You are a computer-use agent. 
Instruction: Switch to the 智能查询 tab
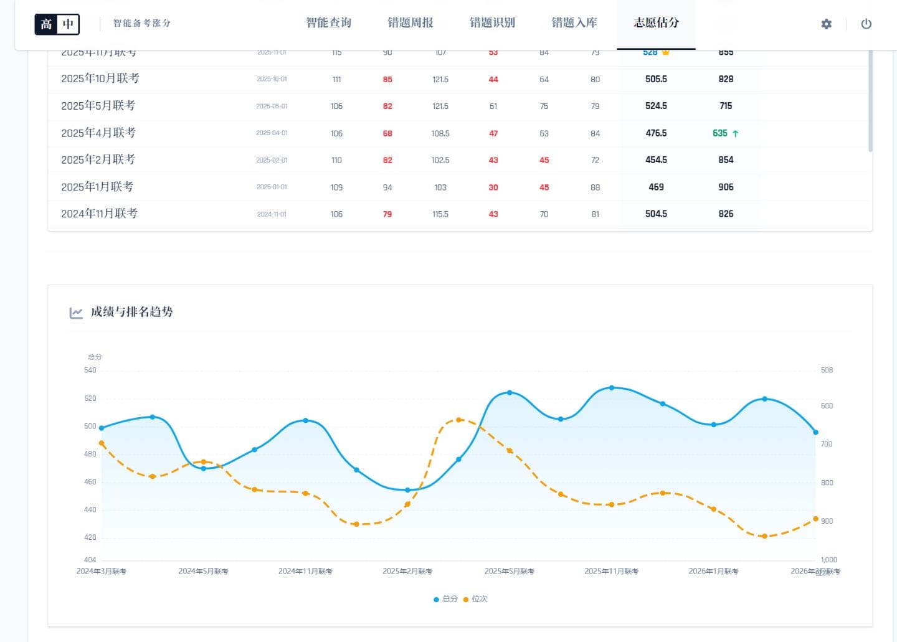tap(329, 23)
